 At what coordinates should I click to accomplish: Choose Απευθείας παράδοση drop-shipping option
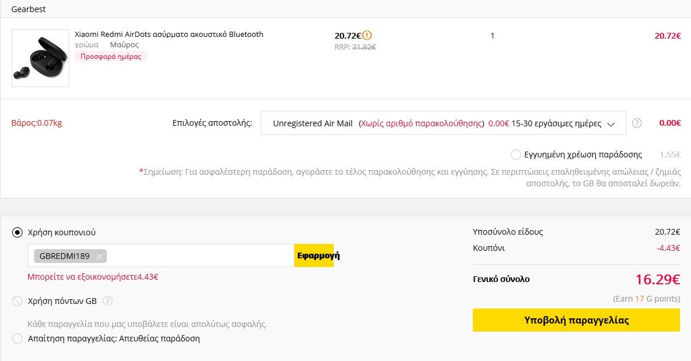tap(17, 339)
